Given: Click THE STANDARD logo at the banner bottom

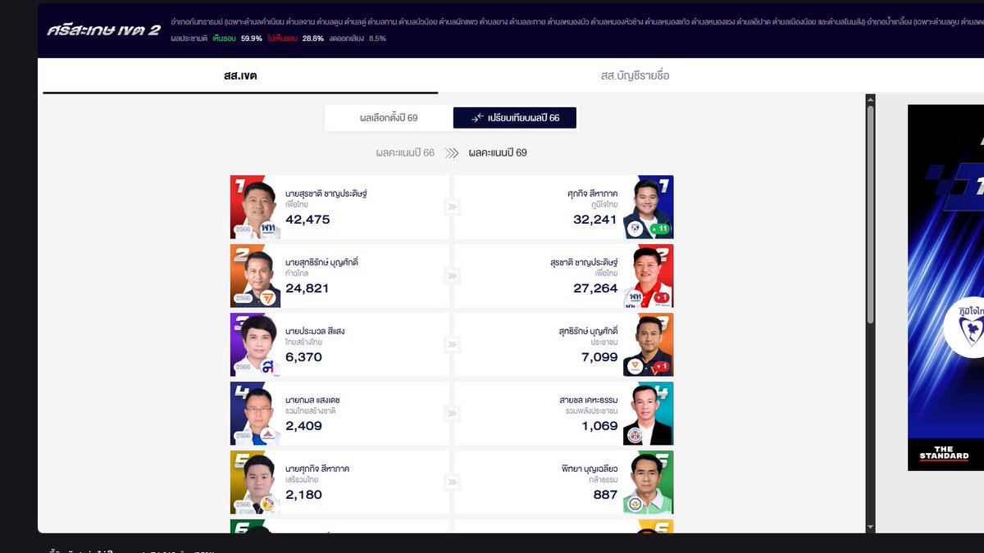Looking at the screenshot, I should coord(944,451).
